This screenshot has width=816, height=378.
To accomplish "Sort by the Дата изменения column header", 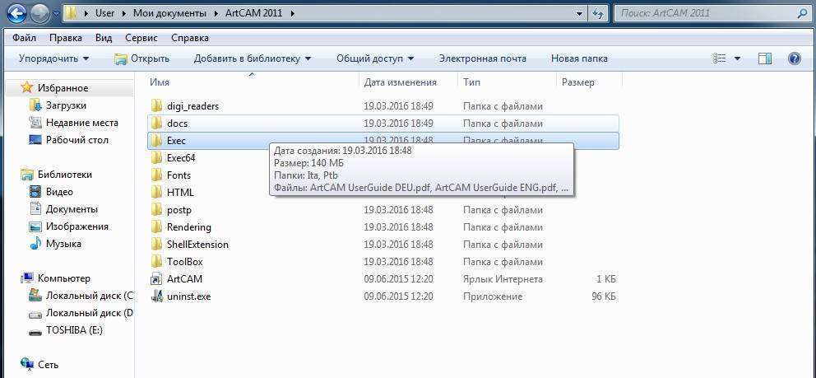I will point(400,82).
